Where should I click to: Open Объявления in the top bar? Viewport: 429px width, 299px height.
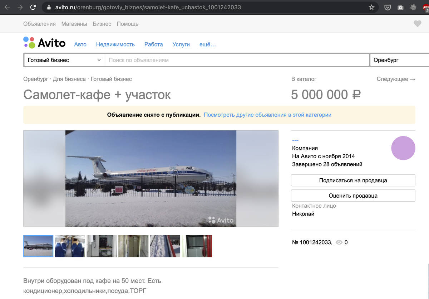(x=39, y=24)
